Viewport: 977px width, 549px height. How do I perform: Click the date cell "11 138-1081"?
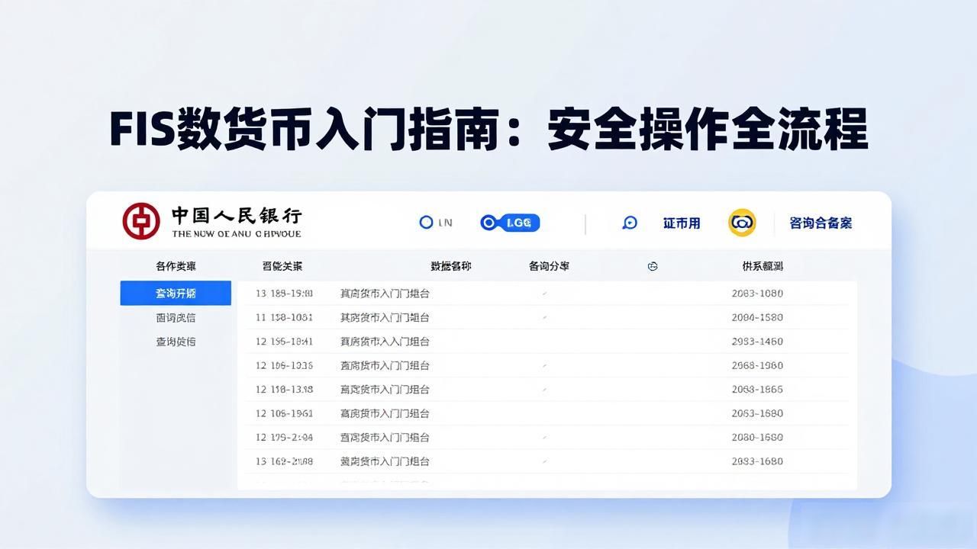(284, 317)
